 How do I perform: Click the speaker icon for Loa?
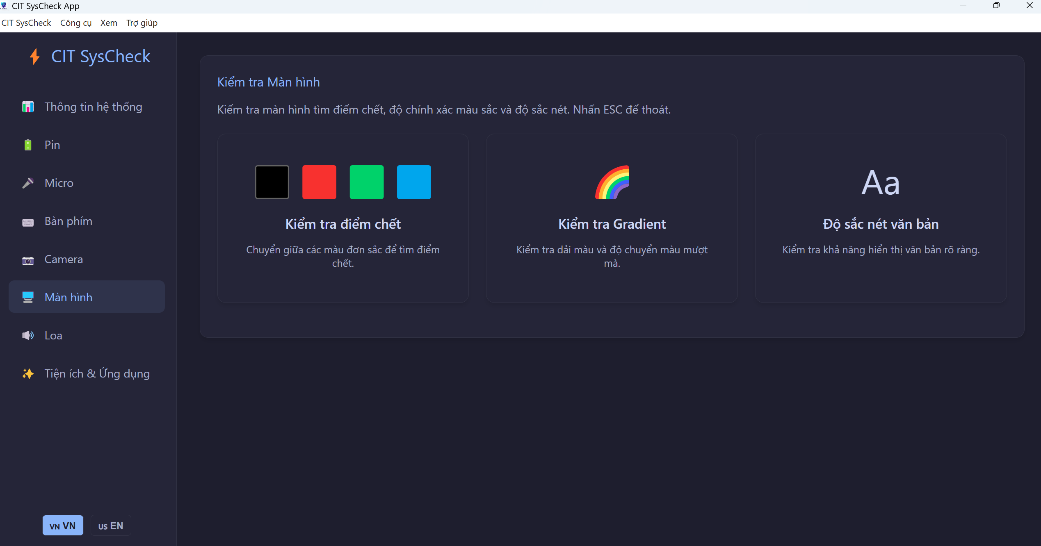pyautogui.click(x=28, y=336)
